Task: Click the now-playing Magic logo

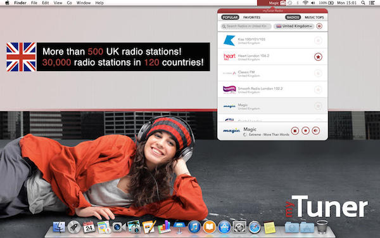Action: tap(231, 131)
